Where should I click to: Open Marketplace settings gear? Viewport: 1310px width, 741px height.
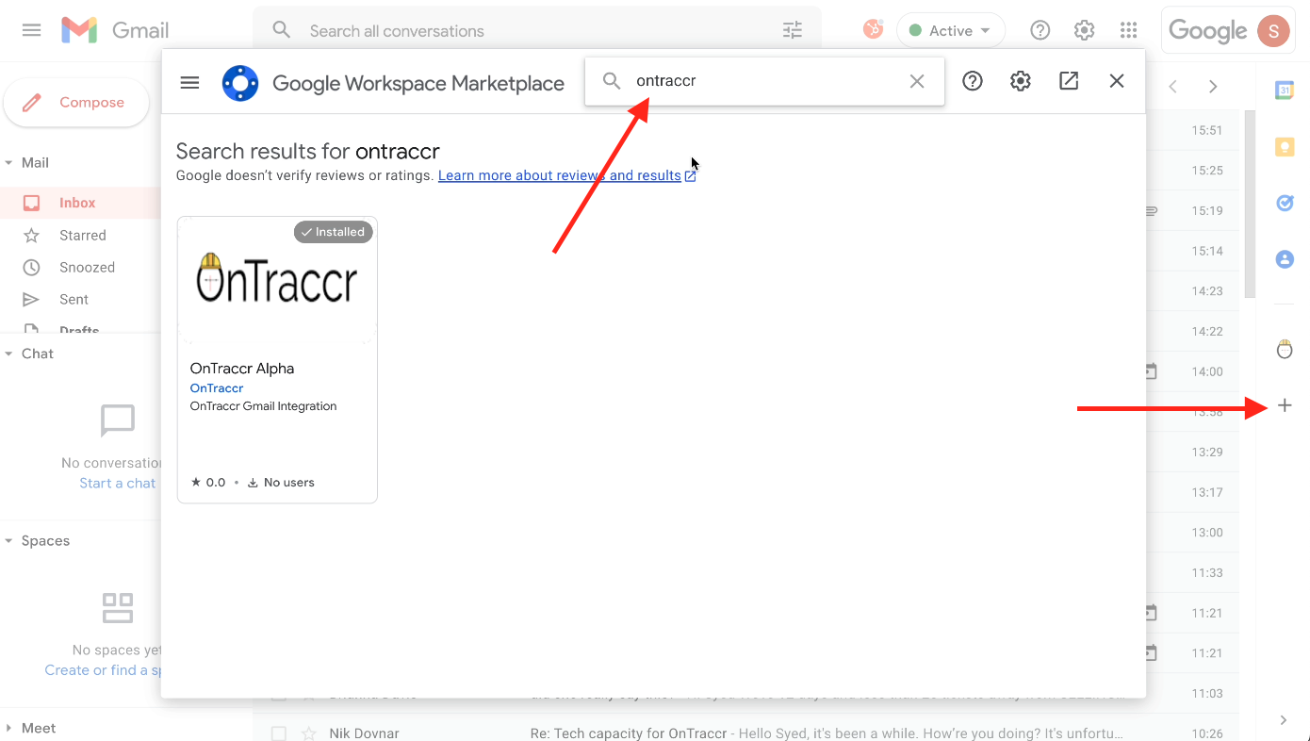1021,81
